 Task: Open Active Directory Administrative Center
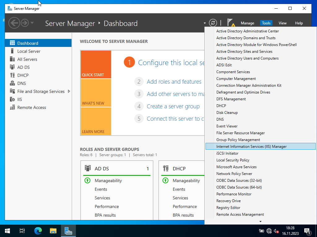pyautogui.click(x=260, y=31)
